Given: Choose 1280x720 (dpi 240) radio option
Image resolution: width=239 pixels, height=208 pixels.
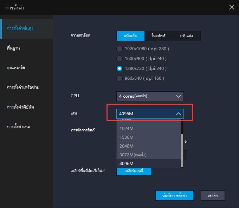Looking at the screenshot, I should 120,68.
